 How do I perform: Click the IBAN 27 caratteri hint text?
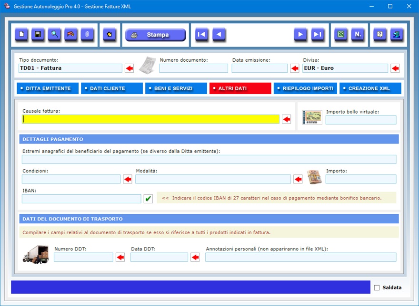(x=277, y=198)
